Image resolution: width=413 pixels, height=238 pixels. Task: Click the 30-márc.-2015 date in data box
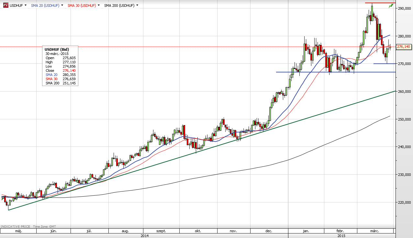[57, 54]
